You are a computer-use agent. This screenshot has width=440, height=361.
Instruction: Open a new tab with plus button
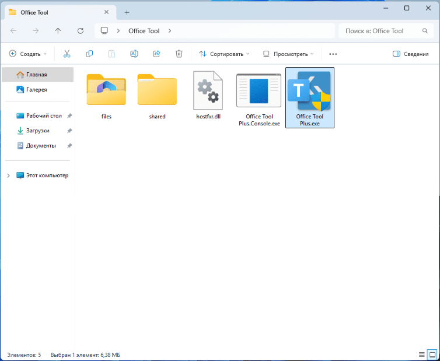pyautogui.click(x=127, y=12)
